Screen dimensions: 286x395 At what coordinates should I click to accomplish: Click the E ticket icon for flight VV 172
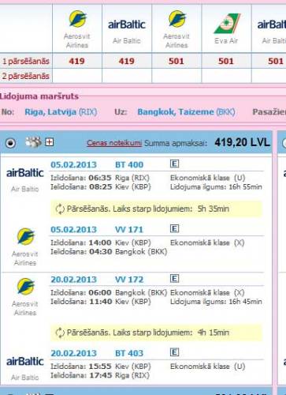pyautogui.click(x=174, y=278)
